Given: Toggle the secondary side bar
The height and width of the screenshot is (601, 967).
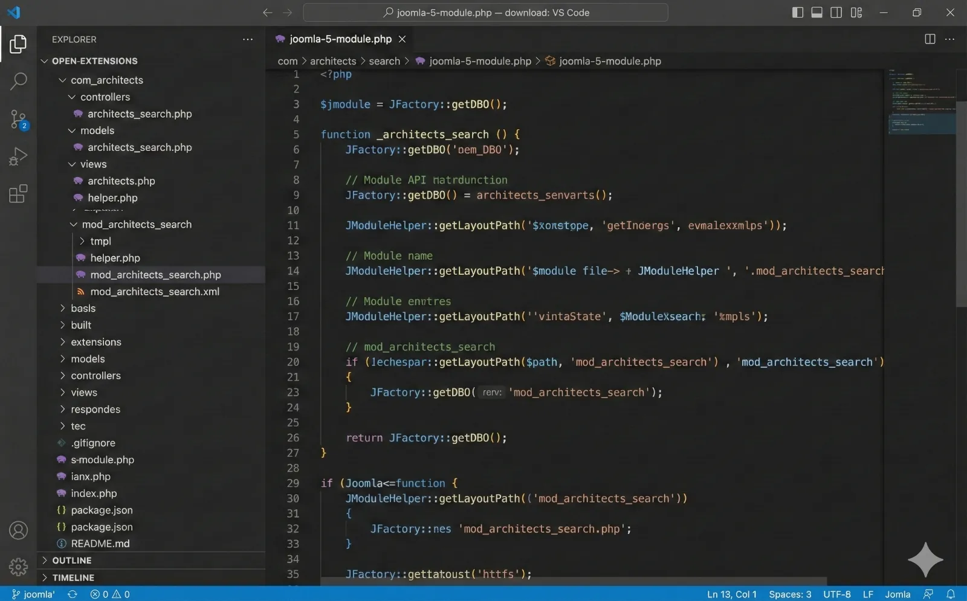Looking at the screenshot, I should point(836,12).
